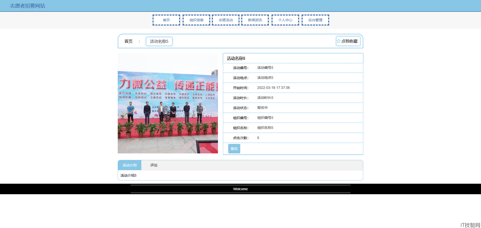Click the 活动介绍5 description text
481x228 pixels.
point(129,175)
